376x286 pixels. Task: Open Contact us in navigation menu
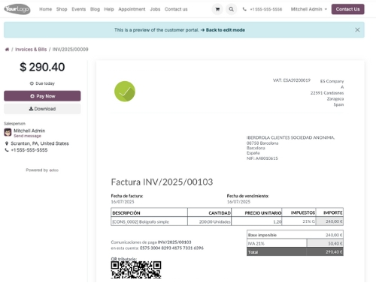176,9
